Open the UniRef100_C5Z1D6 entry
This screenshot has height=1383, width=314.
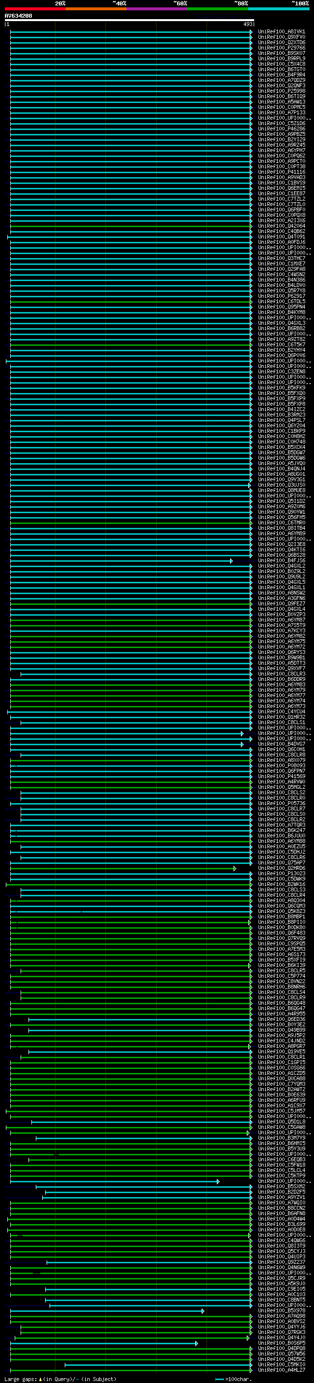pyautogui.click(x=281, y=124)
